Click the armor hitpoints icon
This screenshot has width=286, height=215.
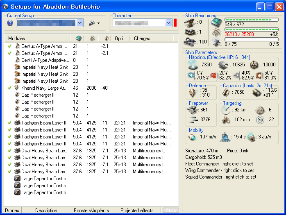(x=223, y=65)
